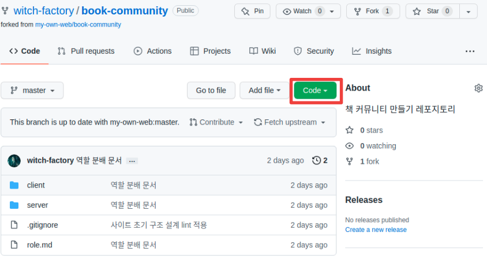Click the .gitignore file icon
This screenshot has width=487, height=263.
click(x=14, y=225)
